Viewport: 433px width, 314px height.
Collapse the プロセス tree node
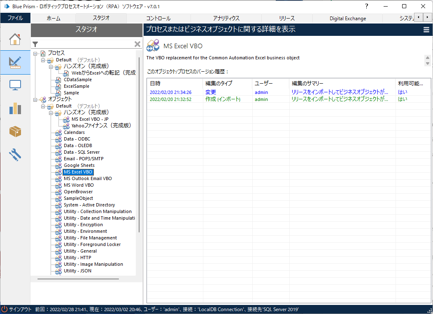pyautogui.click(x=35, y=54)
